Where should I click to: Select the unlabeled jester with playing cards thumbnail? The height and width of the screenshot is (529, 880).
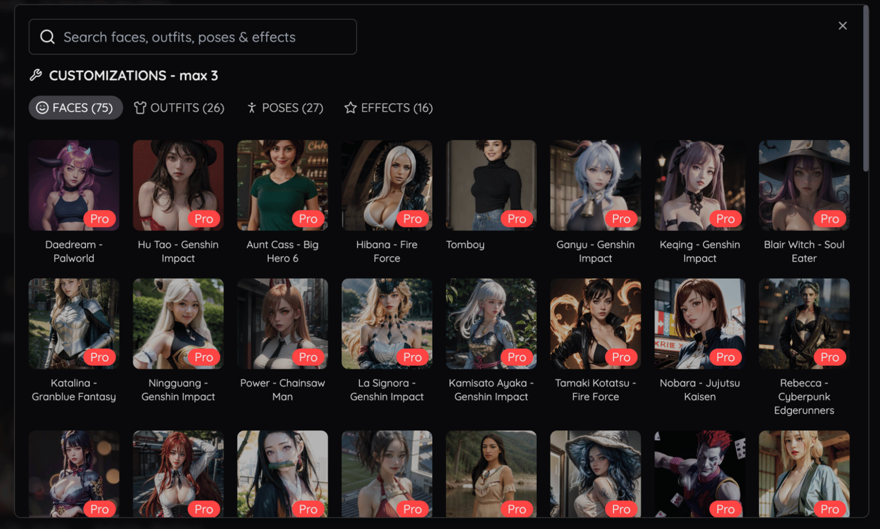700,474
